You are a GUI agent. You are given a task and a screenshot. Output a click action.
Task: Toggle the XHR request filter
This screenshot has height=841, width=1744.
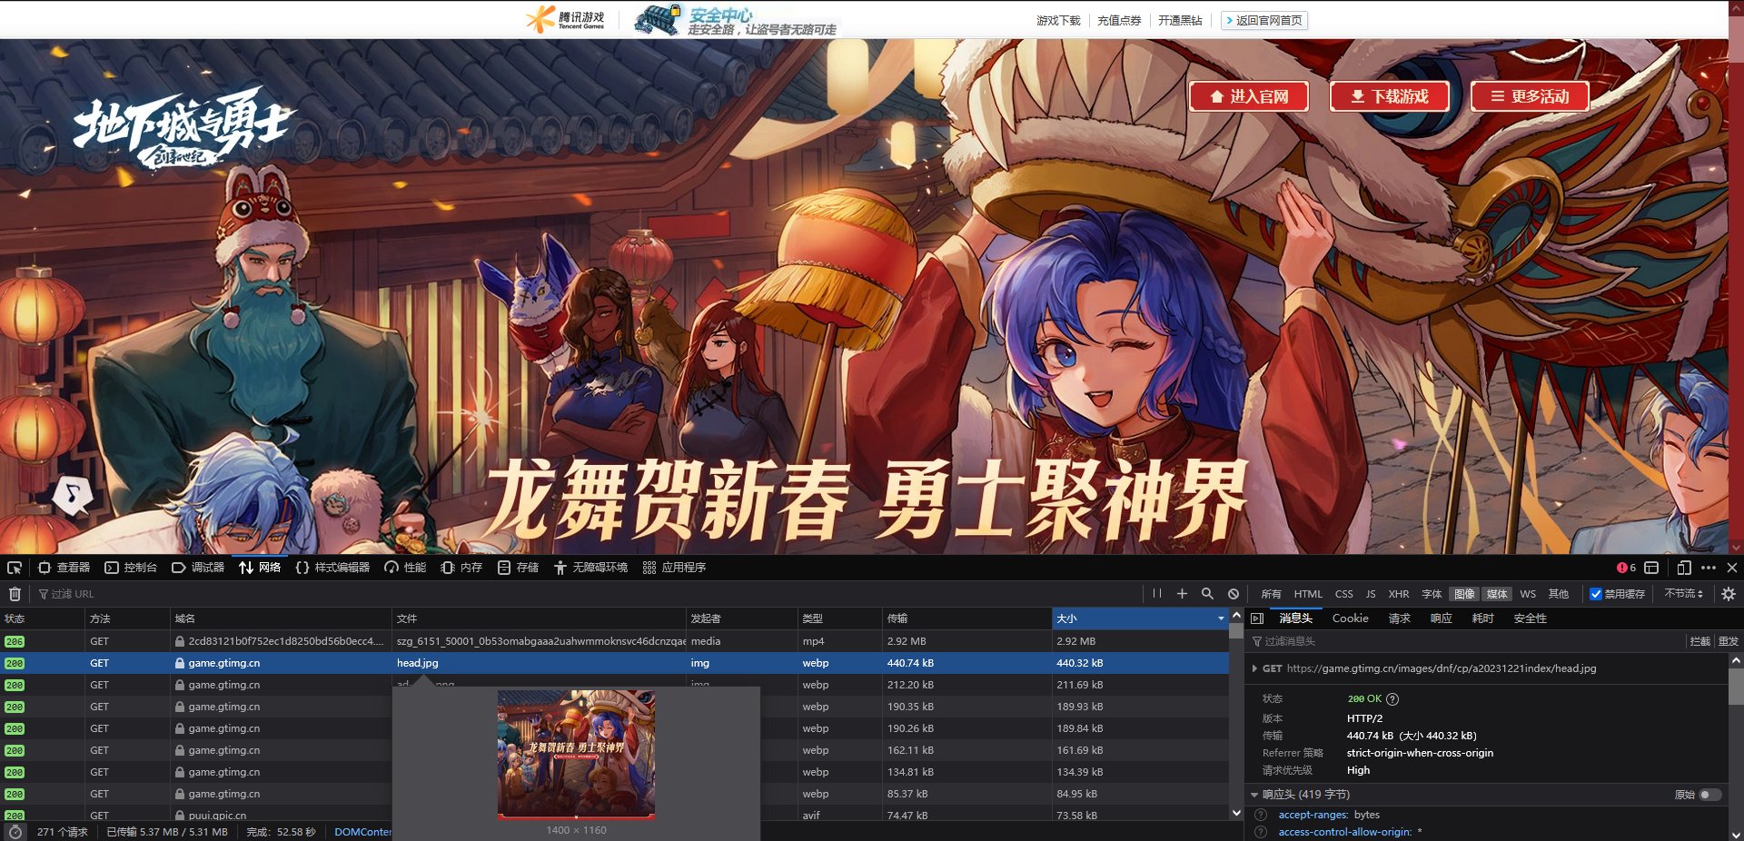tap(1399, 594)
